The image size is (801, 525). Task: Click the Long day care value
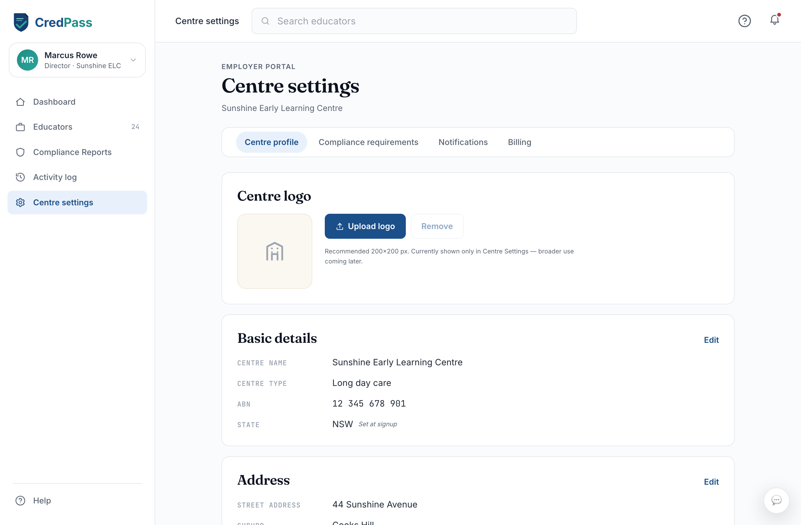pos(361,383)
